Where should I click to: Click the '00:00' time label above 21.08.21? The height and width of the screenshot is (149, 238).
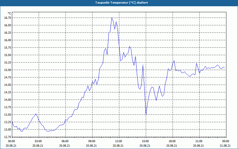(226, 141)
